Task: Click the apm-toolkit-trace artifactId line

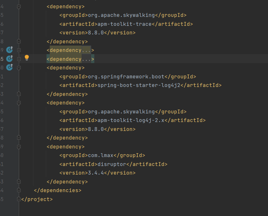Action: pyautogui.click(x=126, y=24)
